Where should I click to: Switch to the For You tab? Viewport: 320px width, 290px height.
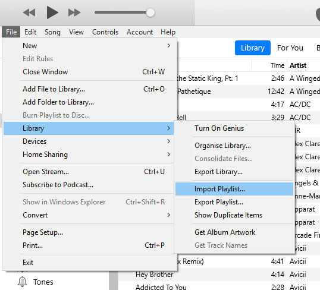(290, 48)
